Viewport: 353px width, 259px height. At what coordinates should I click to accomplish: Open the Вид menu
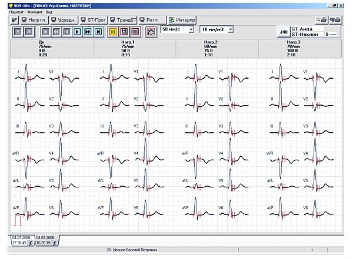pyautogui.click(x=49, y=12)
